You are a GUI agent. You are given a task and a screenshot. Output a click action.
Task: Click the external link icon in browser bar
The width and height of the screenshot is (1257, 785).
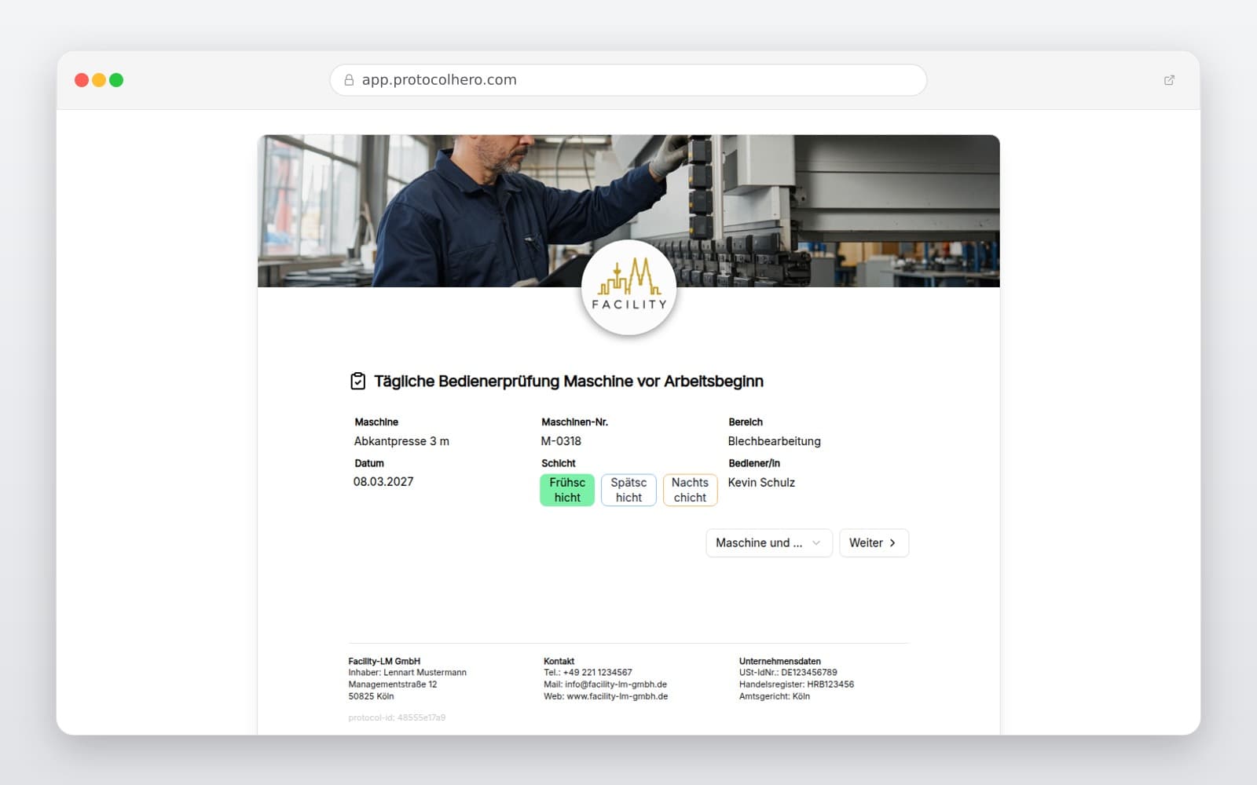tap(1169, 80)
